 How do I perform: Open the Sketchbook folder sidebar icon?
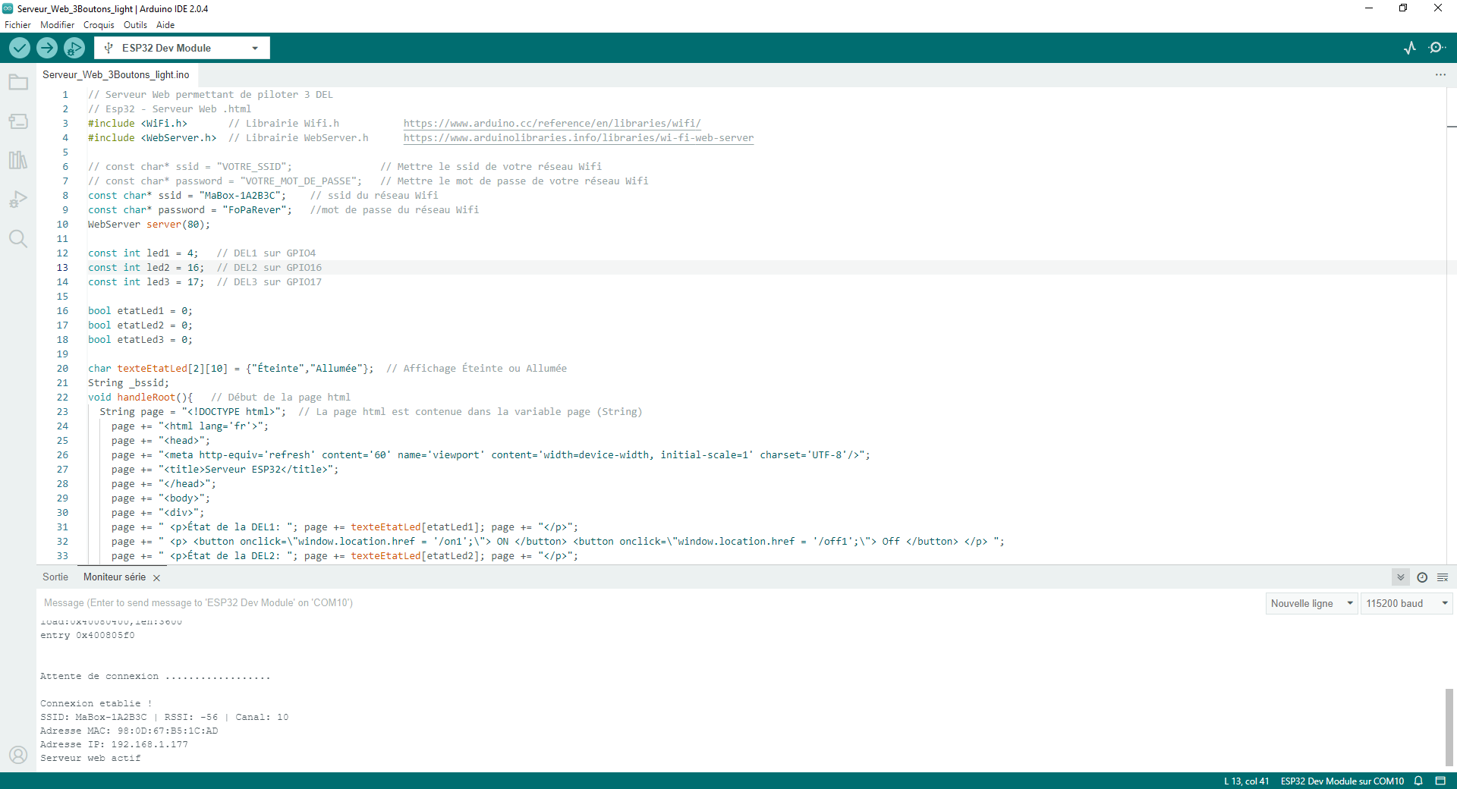(18, 83)
